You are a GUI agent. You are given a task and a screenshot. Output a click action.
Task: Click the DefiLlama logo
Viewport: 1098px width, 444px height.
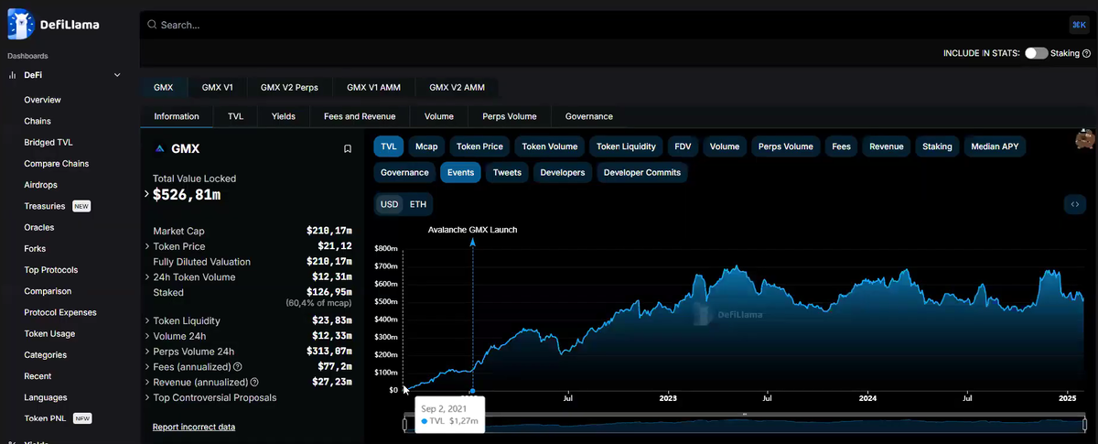point(53,25)
